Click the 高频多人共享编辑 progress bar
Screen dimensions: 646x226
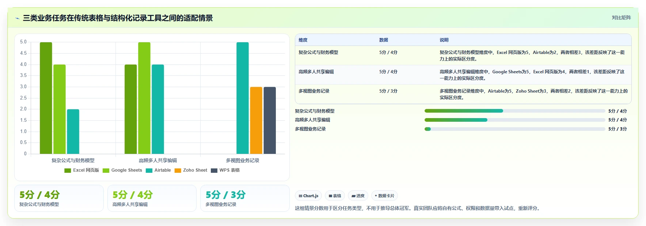point(515,120)
